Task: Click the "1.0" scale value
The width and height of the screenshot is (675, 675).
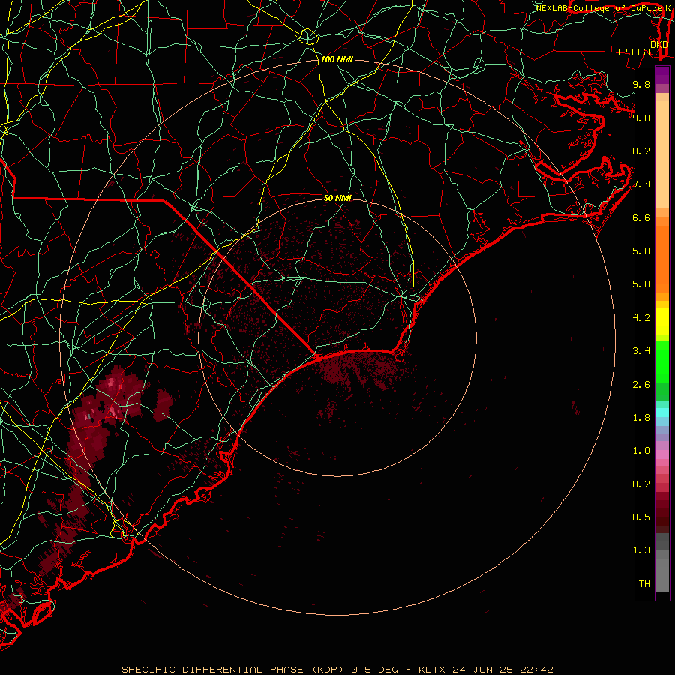Action: 641,451
